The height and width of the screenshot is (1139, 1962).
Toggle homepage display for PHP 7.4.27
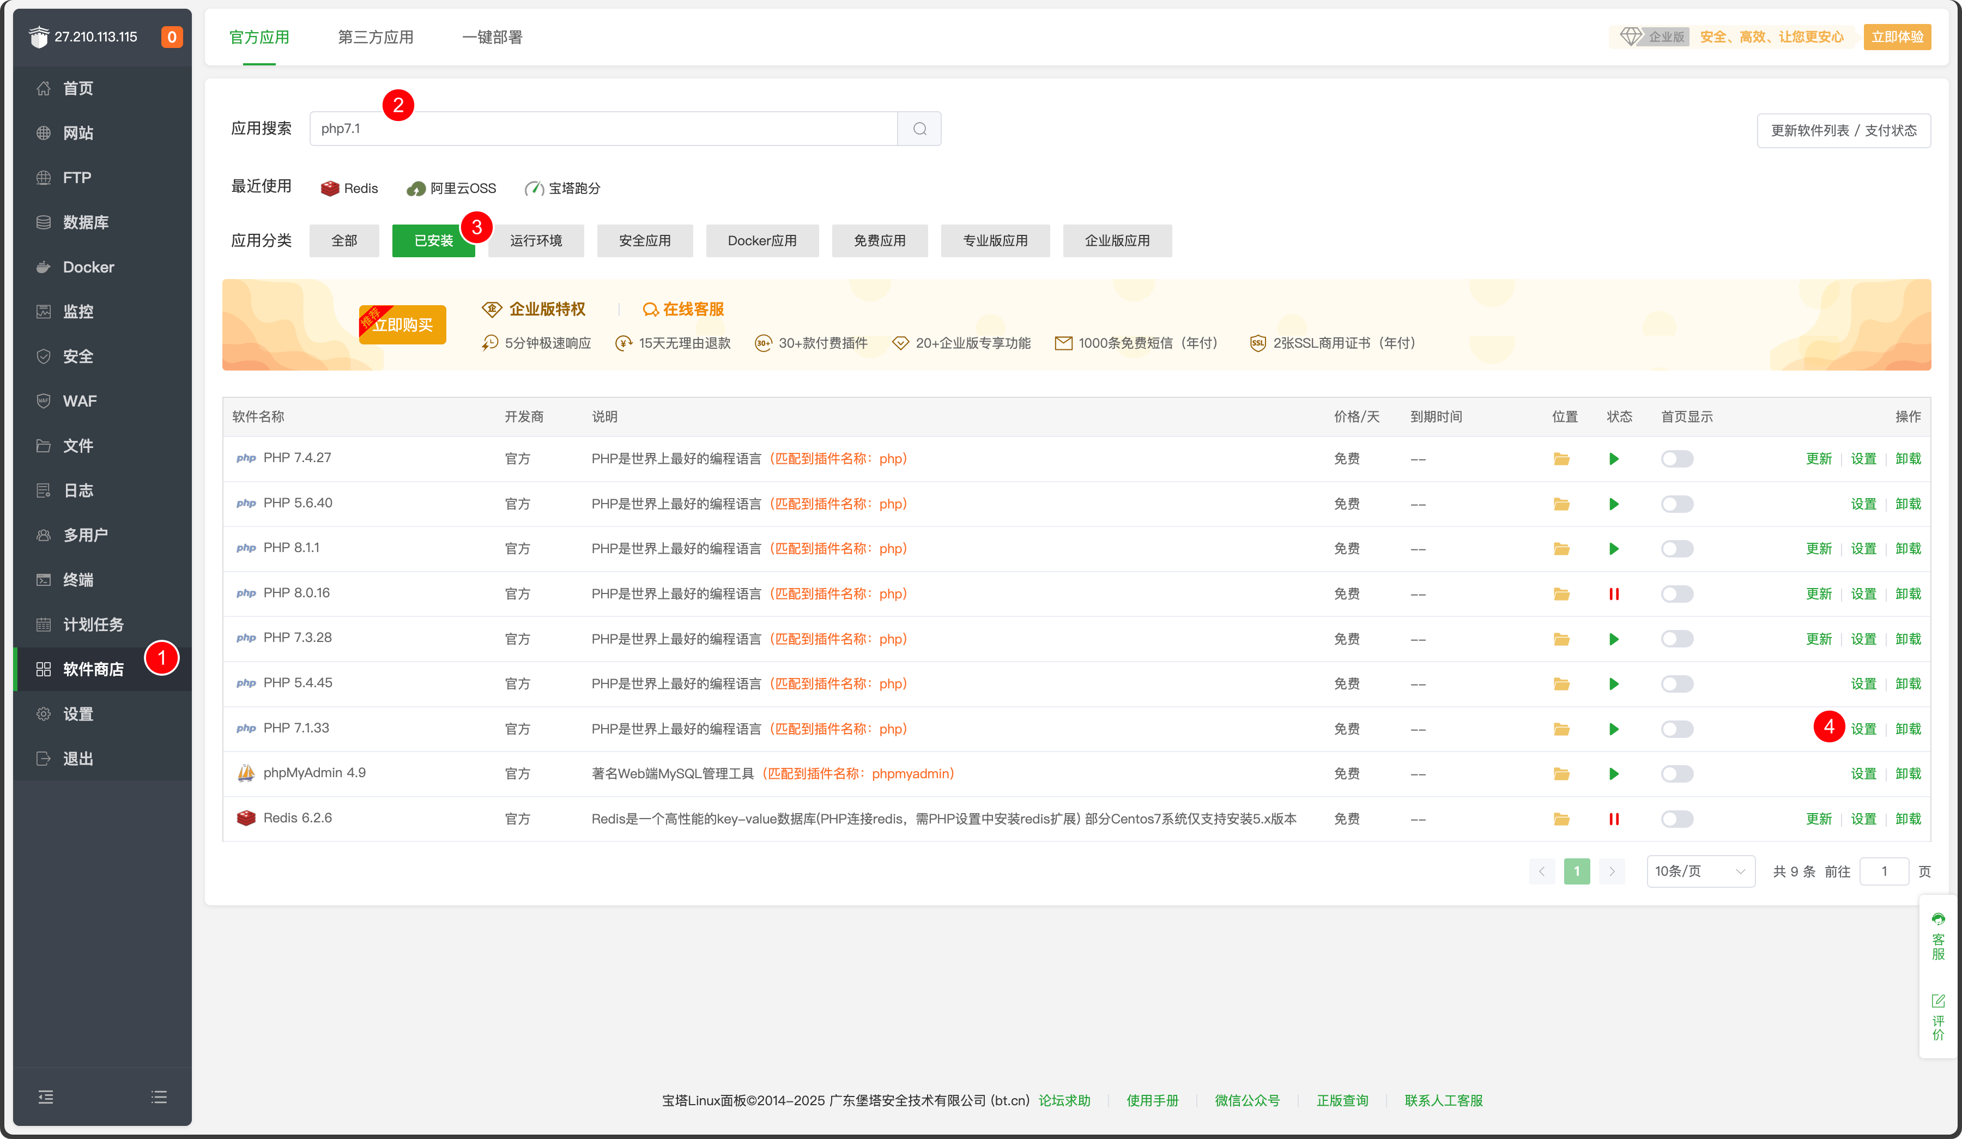point(1677,459)
